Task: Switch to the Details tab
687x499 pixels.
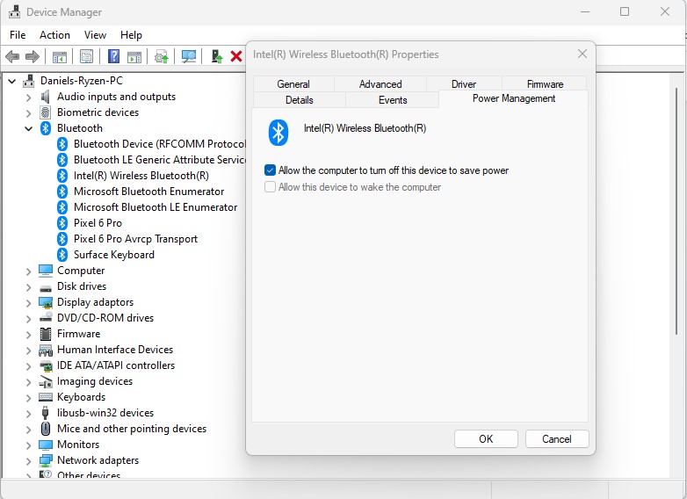Action: click(300, 100)
